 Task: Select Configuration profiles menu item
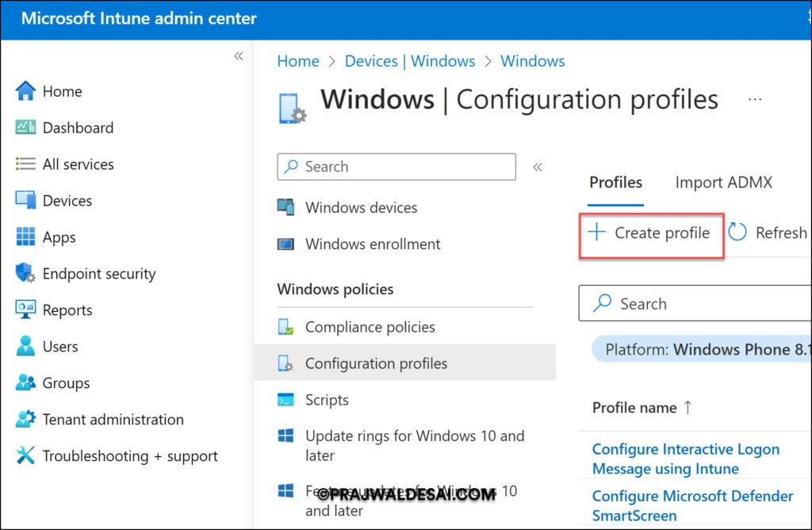point(405,363)
